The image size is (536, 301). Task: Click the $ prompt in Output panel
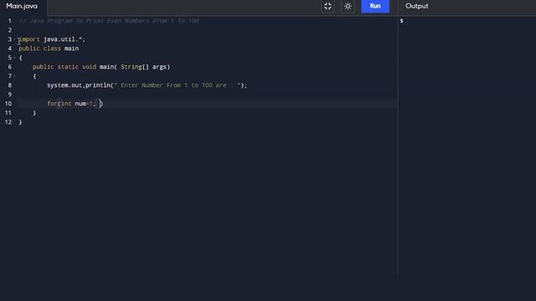coord(402,21)
